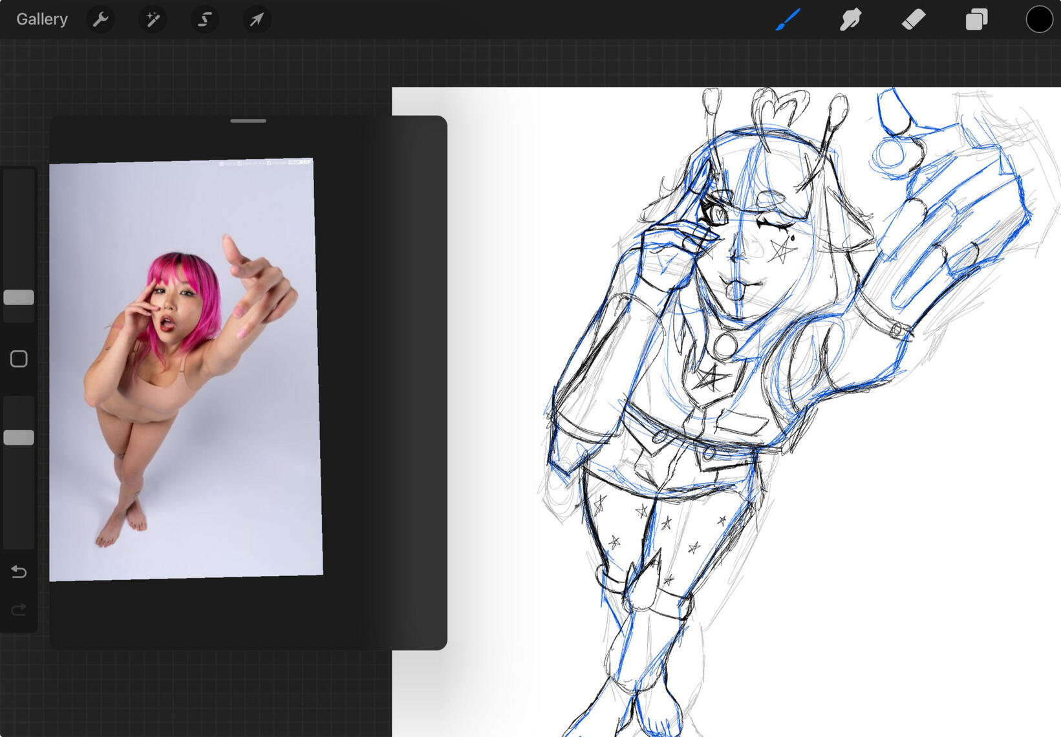This screenshot has width=1061, height=737.
Task: Select the Smudge tool
Action: pyautogui.click(x=850, y=19)
